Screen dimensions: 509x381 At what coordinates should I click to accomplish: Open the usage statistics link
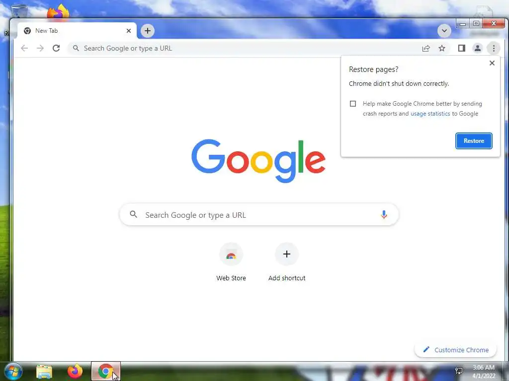430,114
